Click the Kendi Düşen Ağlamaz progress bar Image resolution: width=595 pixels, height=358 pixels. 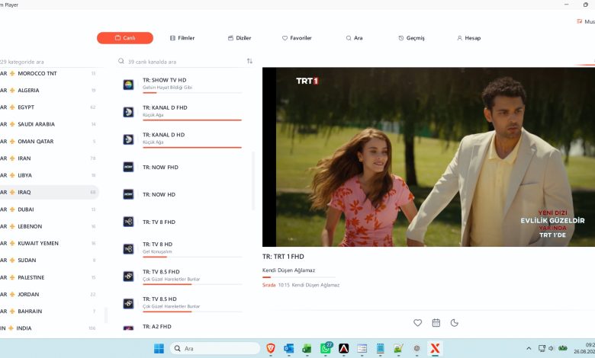point(298,277)
